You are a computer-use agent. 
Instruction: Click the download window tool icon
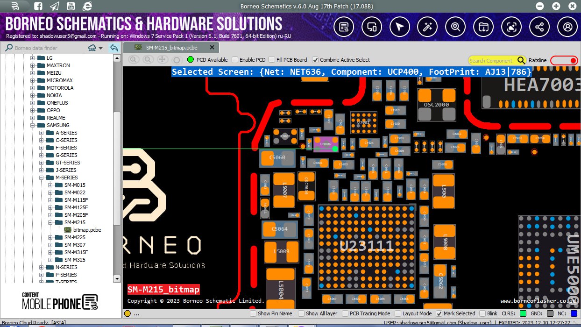pos(483,27)
